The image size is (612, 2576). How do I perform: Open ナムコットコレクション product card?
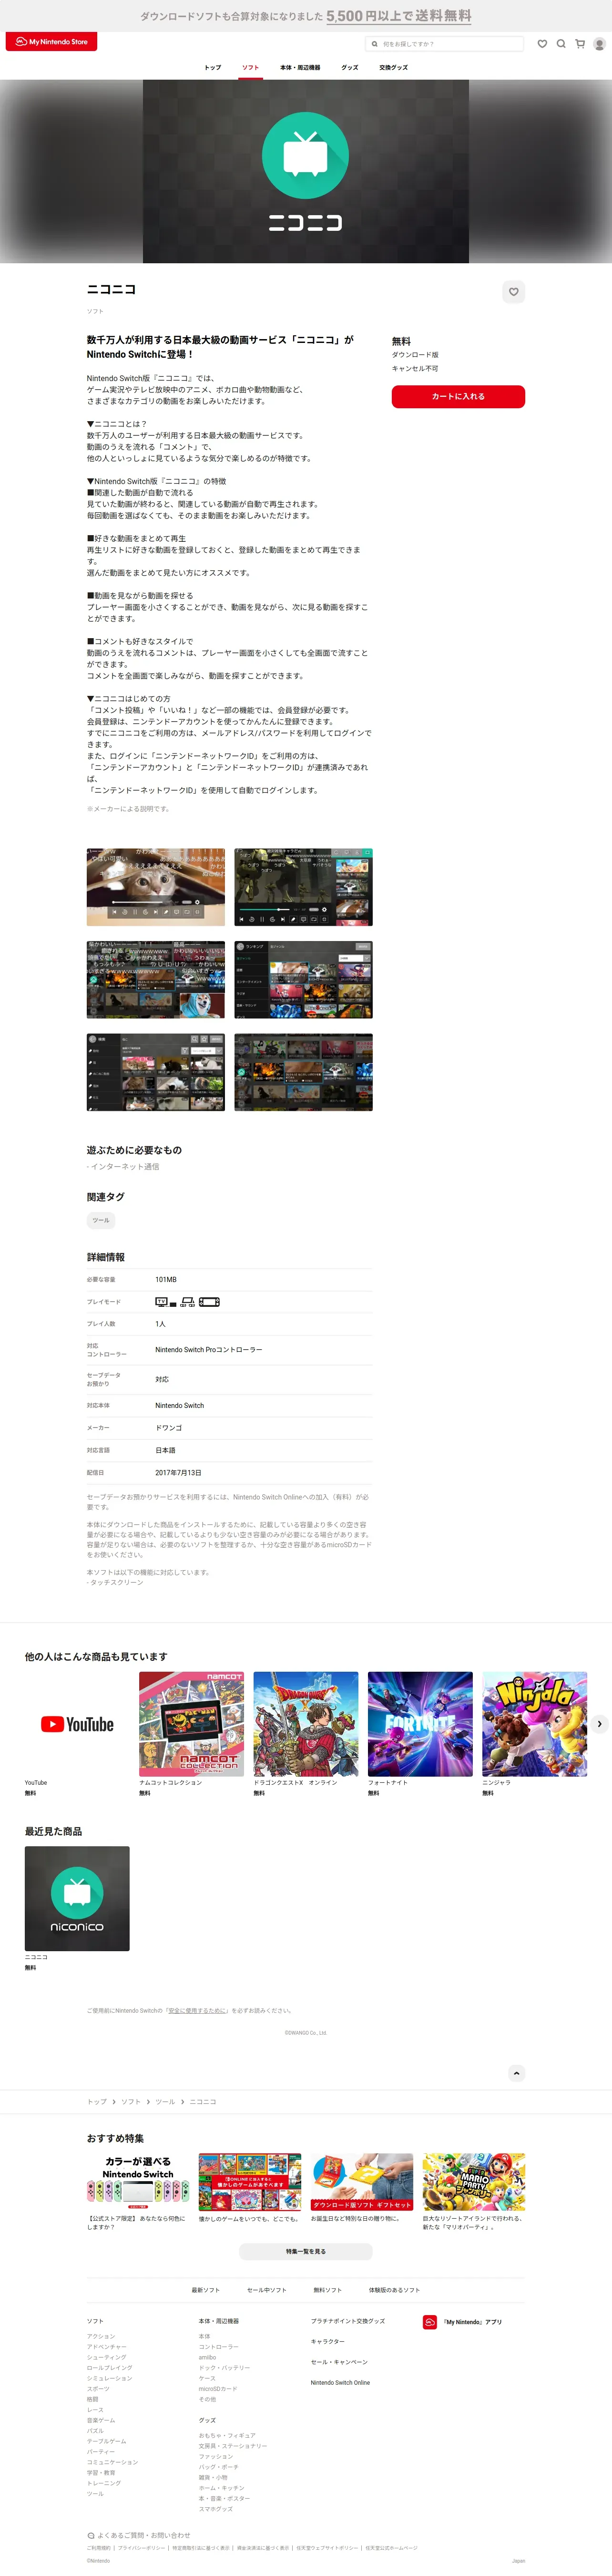click(x=191, y=1733)
